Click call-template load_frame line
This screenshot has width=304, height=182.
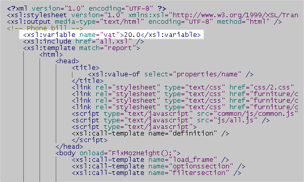[150, 160]
